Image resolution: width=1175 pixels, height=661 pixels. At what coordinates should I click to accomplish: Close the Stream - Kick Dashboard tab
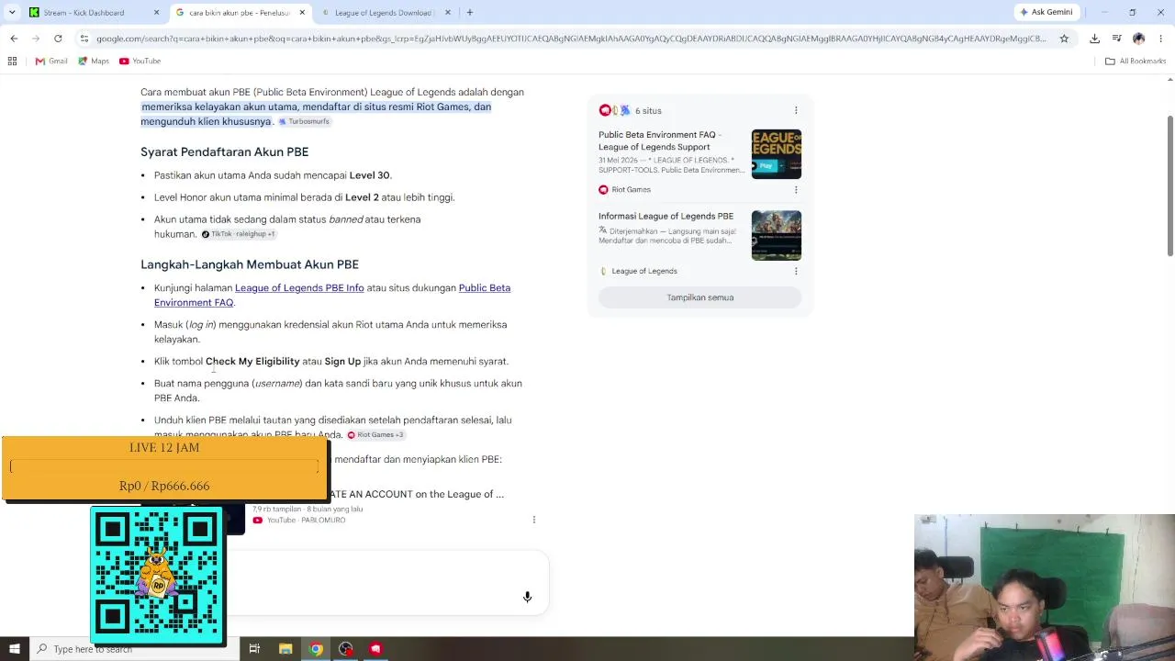tap(156, 13)
